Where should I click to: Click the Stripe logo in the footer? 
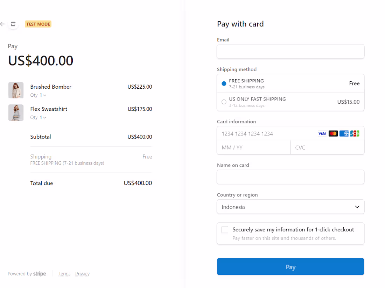(39, 274)
